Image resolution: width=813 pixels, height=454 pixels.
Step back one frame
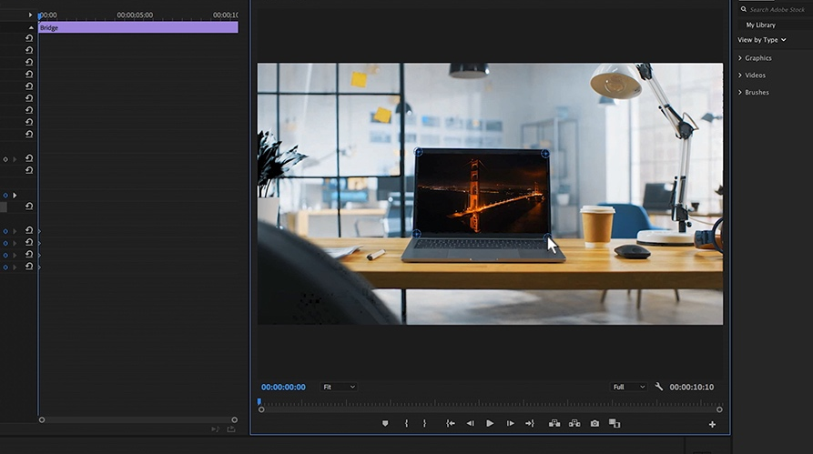coord(470,423)
